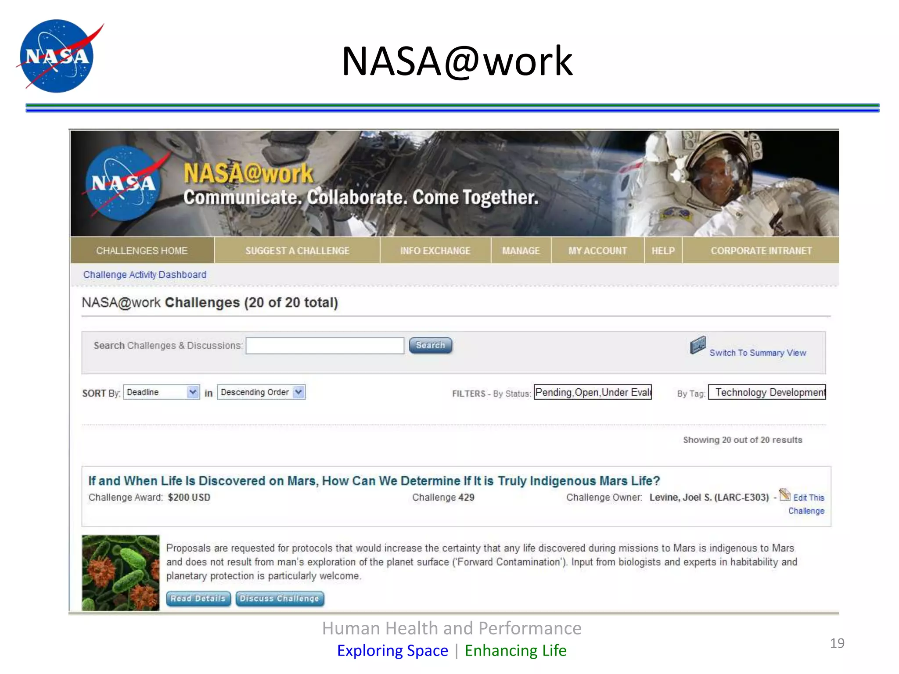Select the Manage menu tab
The image size is (899, 674).
pyautogui.click(x=521, y=251)
